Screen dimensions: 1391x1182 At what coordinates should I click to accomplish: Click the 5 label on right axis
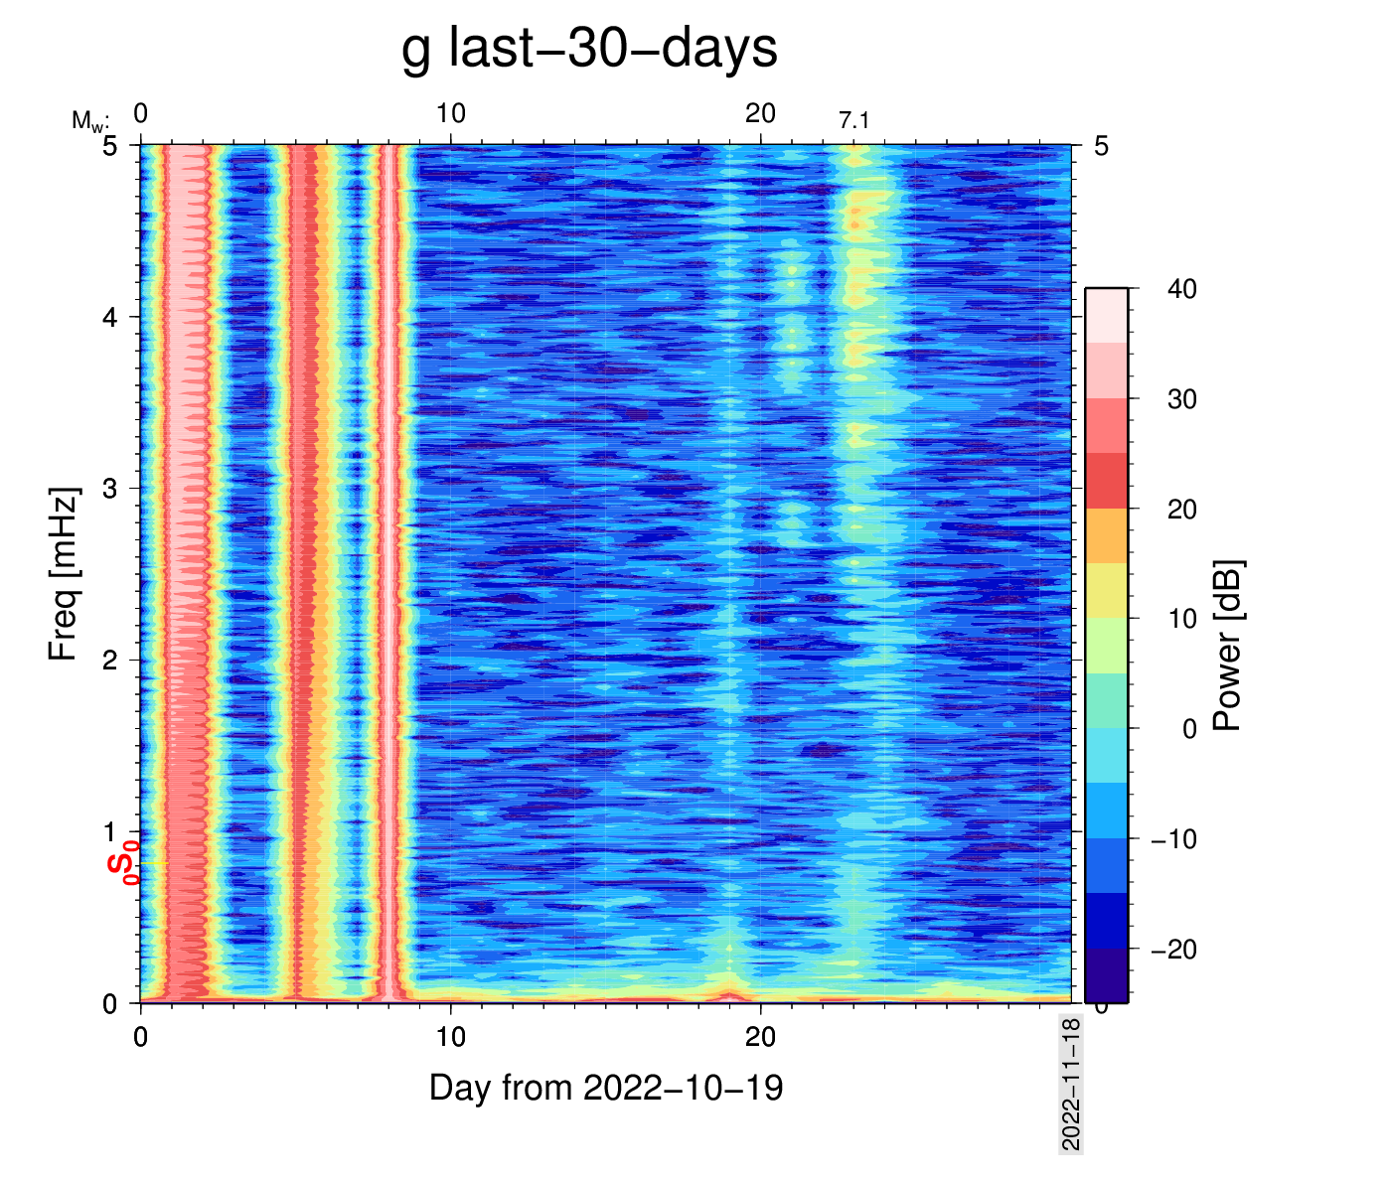pos(1101,146)
